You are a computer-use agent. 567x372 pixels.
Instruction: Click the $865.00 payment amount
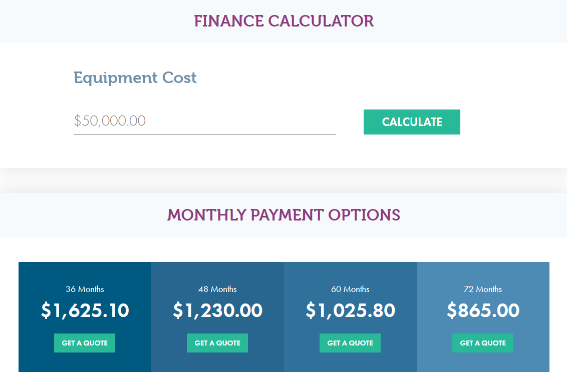[482, 310]
